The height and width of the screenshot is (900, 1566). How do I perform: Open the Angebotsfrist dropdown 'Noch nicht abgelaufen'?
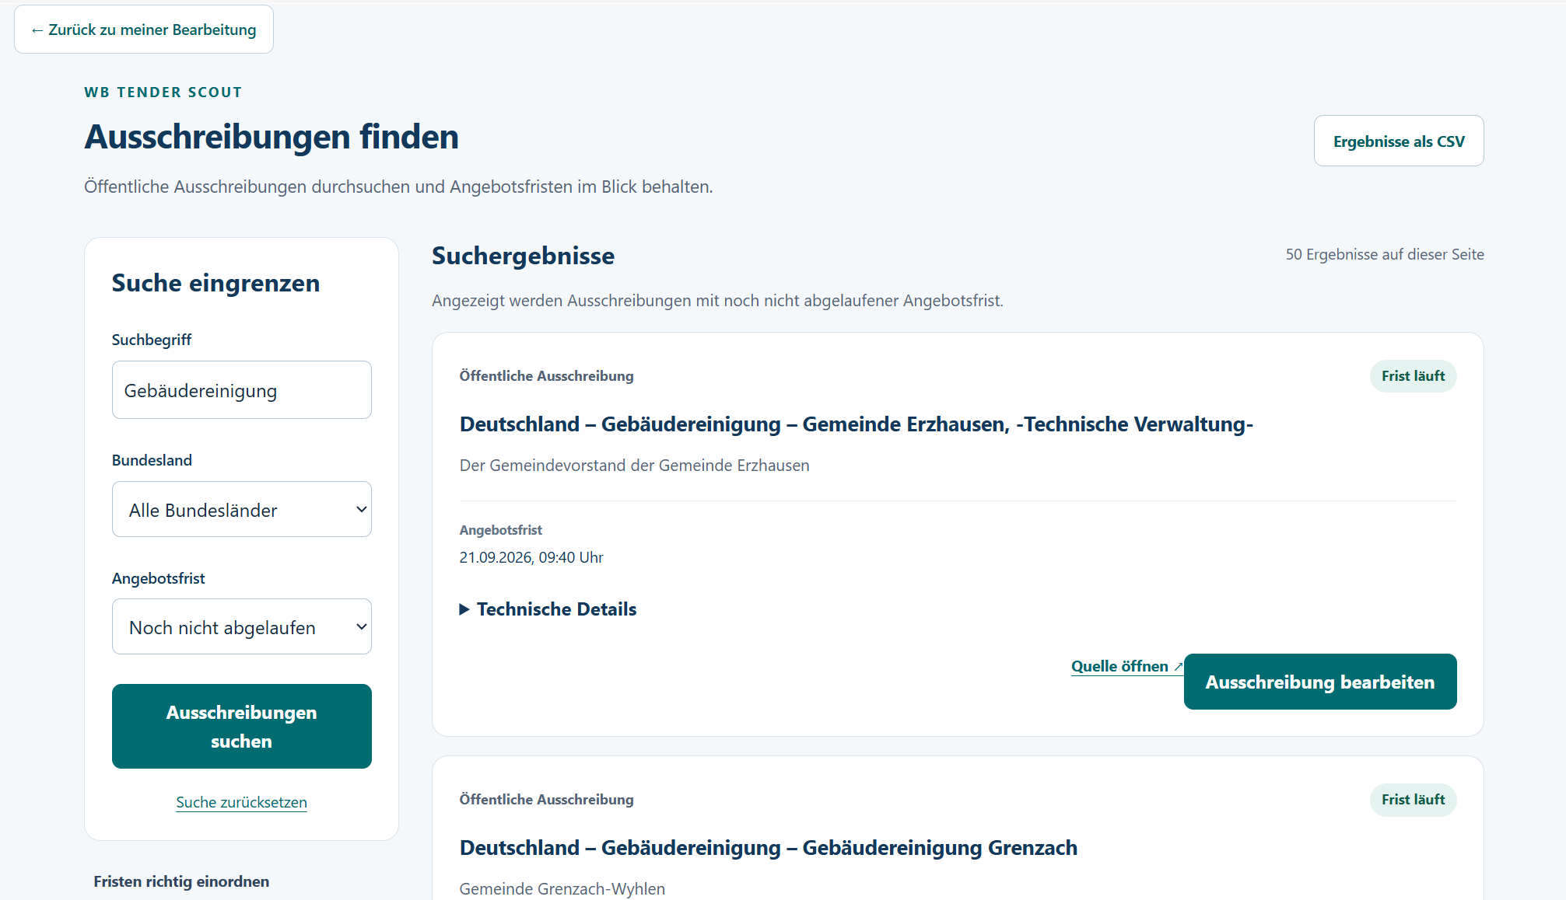pyautogui.click(x=241, y=627)
